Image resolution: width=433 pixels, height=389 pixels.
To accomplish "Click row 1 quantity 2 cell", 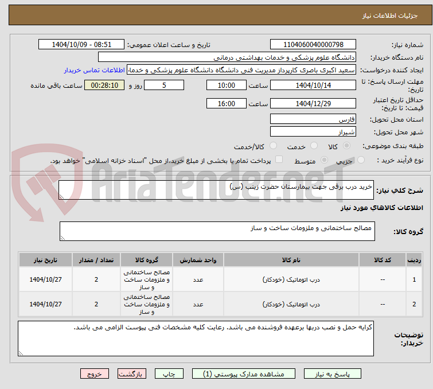I will tap(96, 279).
